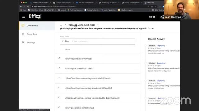
Task: Switch to the Double dogs pull request tab
Action: [109, 3]
